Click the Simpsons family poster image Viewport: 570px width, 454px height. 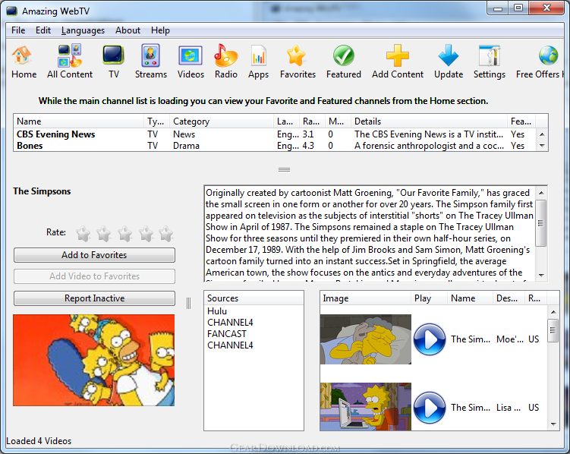tap(94, 360)
